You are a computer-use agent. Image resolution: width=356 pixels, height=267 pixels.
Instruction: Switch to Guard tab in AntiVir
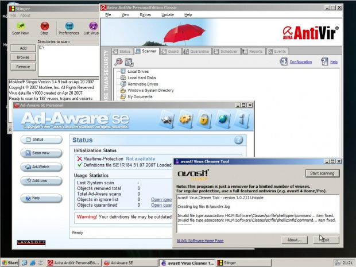170,51
